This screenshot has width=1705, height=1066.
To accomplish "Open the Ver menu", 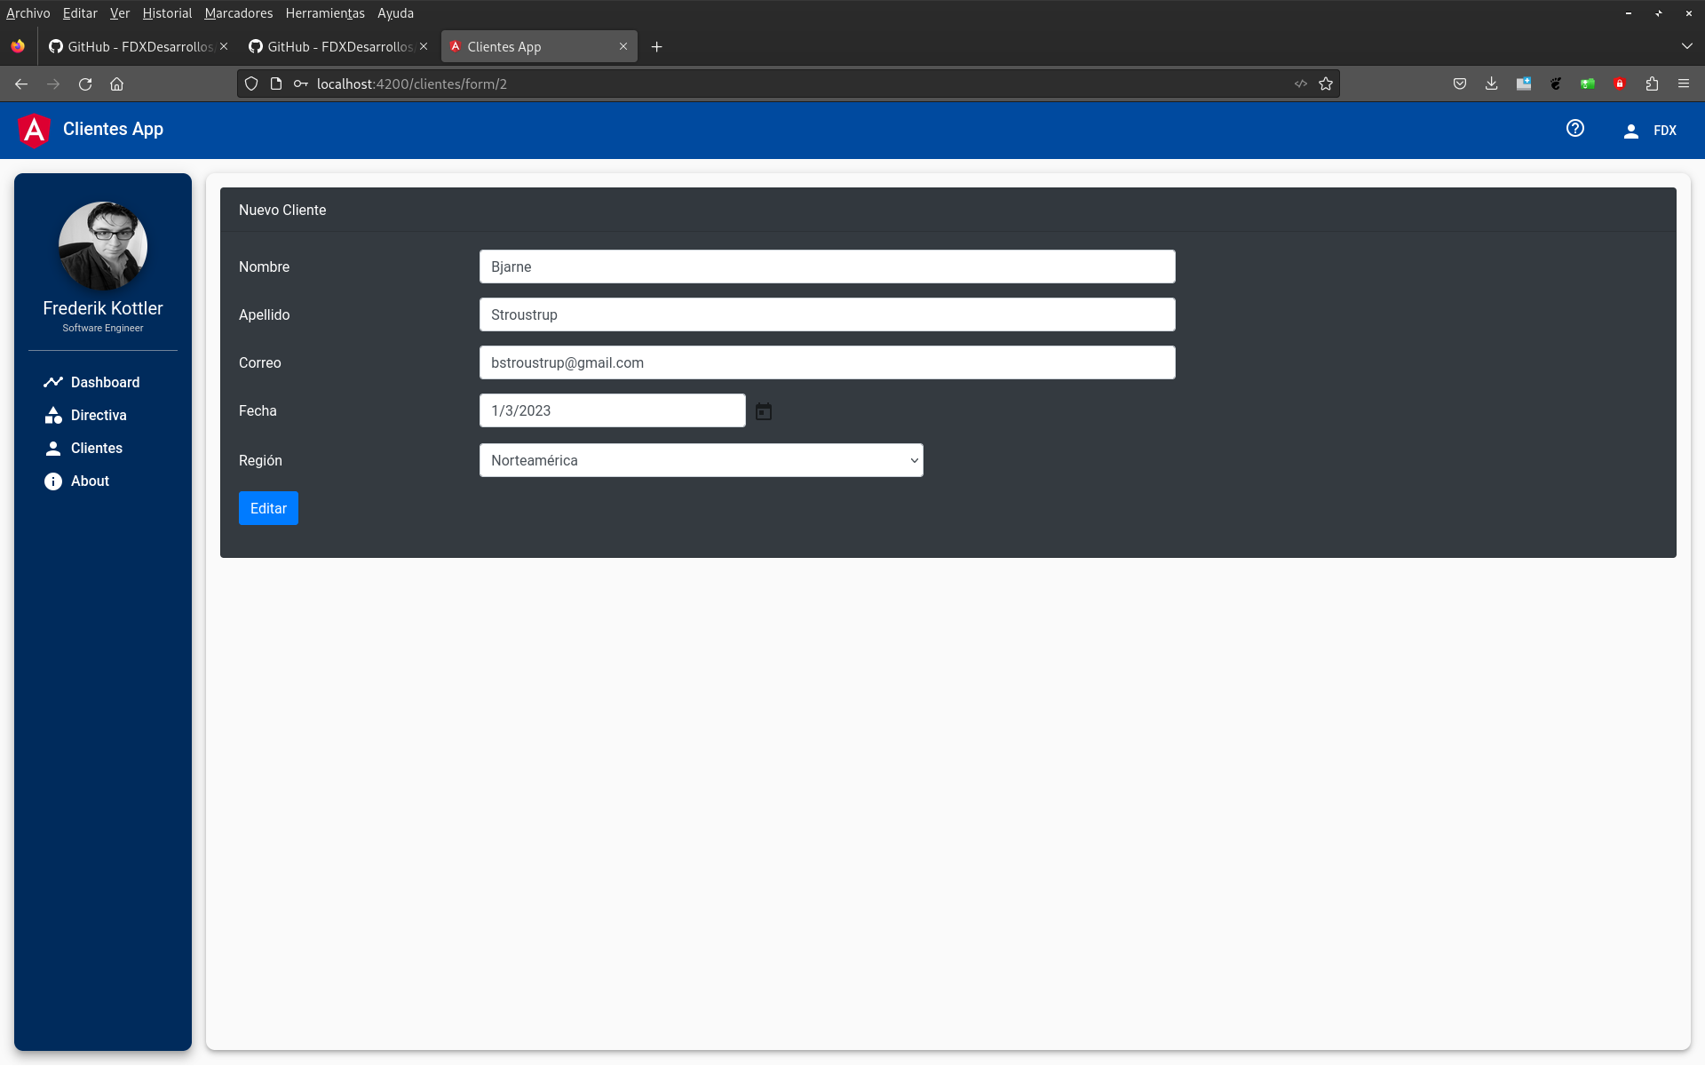I will [120, 13].
